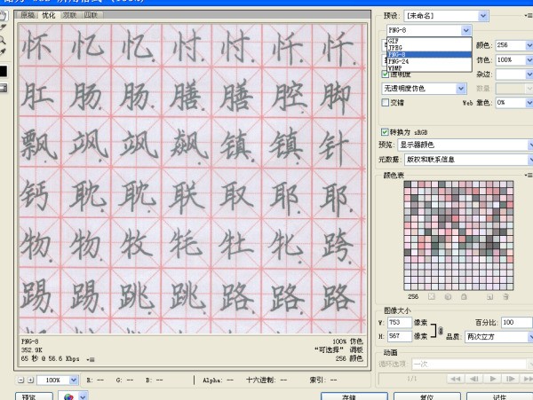Open the 仿色 100% dropdown
Screen dimensions: 533x400
529,59
